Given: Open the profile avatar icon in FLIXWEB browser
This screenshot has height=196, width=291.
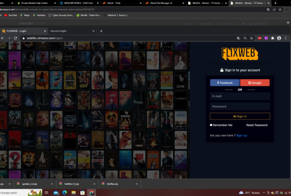Looking at the screenshot, I should point(279,38).
